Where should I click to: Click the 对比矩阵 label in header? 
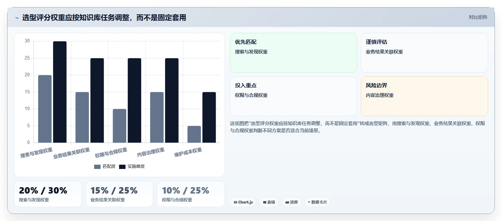(x=478, y=17)
